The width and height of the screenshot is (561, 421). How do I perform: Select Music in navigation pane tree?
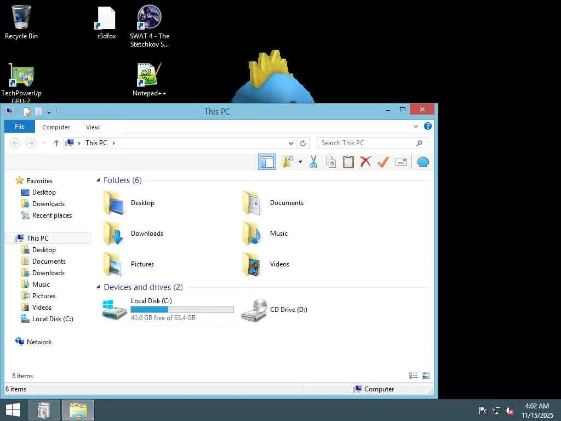coord(36,285)
